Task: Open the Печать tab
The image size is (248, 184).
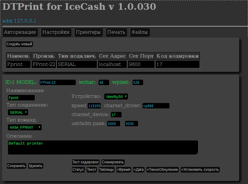Action: (116, 32)
